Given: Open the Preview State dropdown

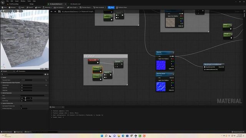Looking at the screenshot, I should (85, 8).
